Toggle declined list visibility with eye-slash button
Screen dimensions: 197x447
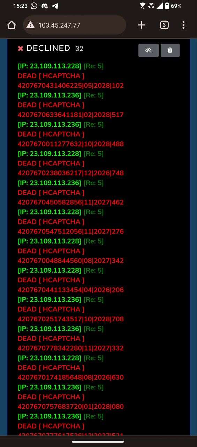[x=149, y=50]
